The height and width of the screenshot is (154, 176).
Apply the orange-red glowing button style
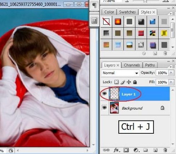118,21
